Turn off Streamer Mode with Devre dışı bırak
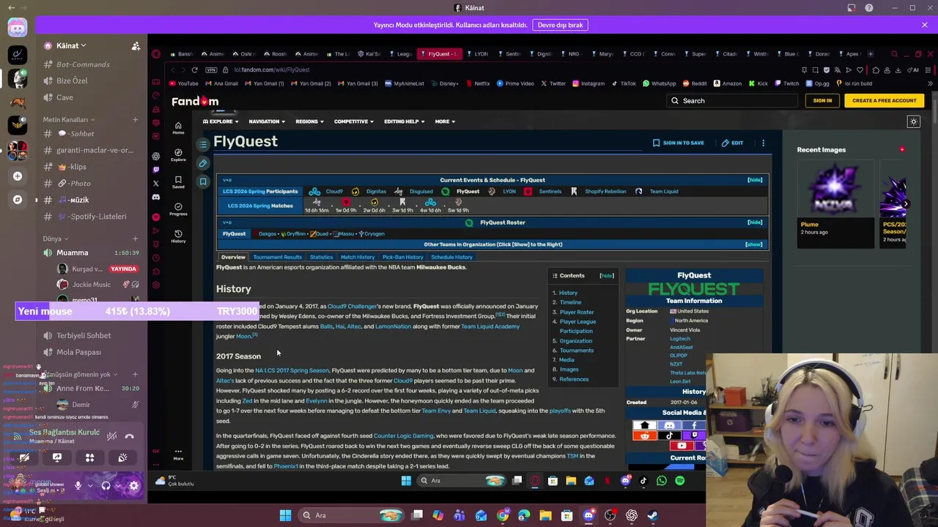Screen dimensions: 938x527 point(560,25)
